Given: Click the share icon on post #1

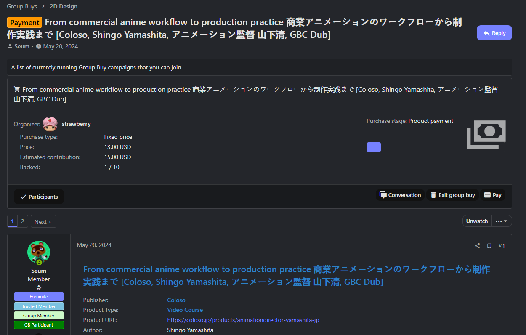Looking at the screenshot, I should coord(477,246).
